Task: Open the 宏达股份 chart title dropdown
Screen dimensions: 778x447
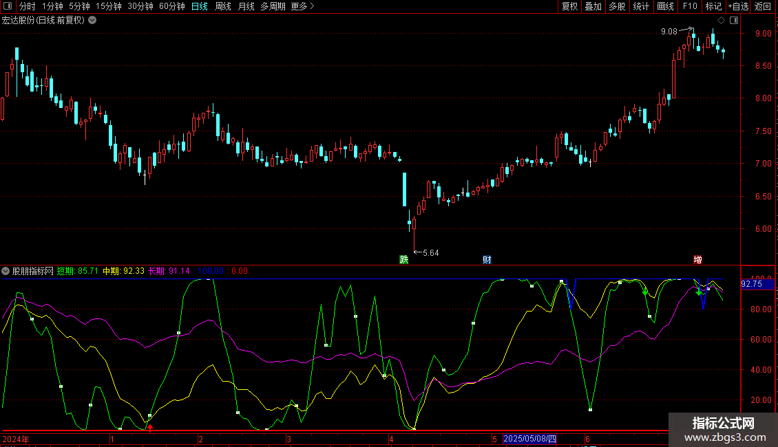Action: point(92,20)
